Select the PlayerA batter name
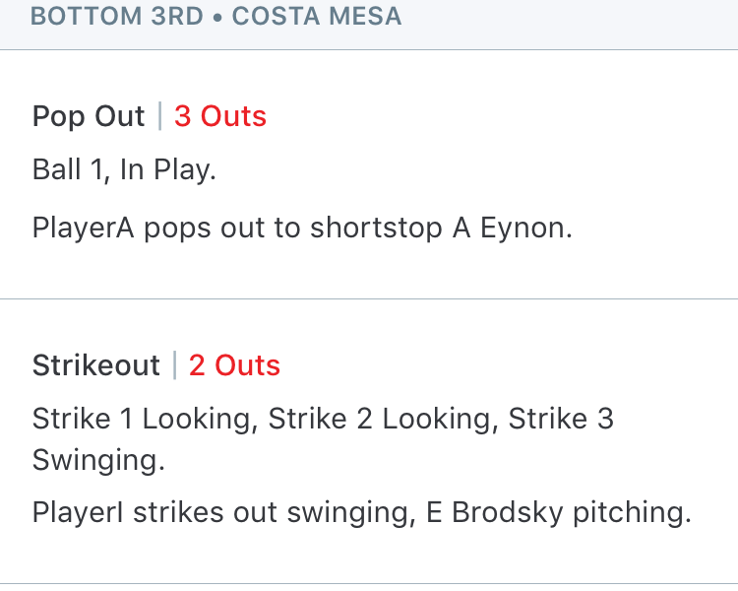 click(84, 229)
